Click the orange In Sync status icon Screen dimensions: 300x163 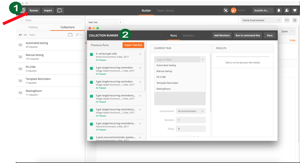point(233,10)
